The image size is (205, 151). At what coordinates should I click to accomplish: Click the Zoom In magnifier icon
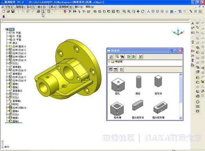click(124, 11)
